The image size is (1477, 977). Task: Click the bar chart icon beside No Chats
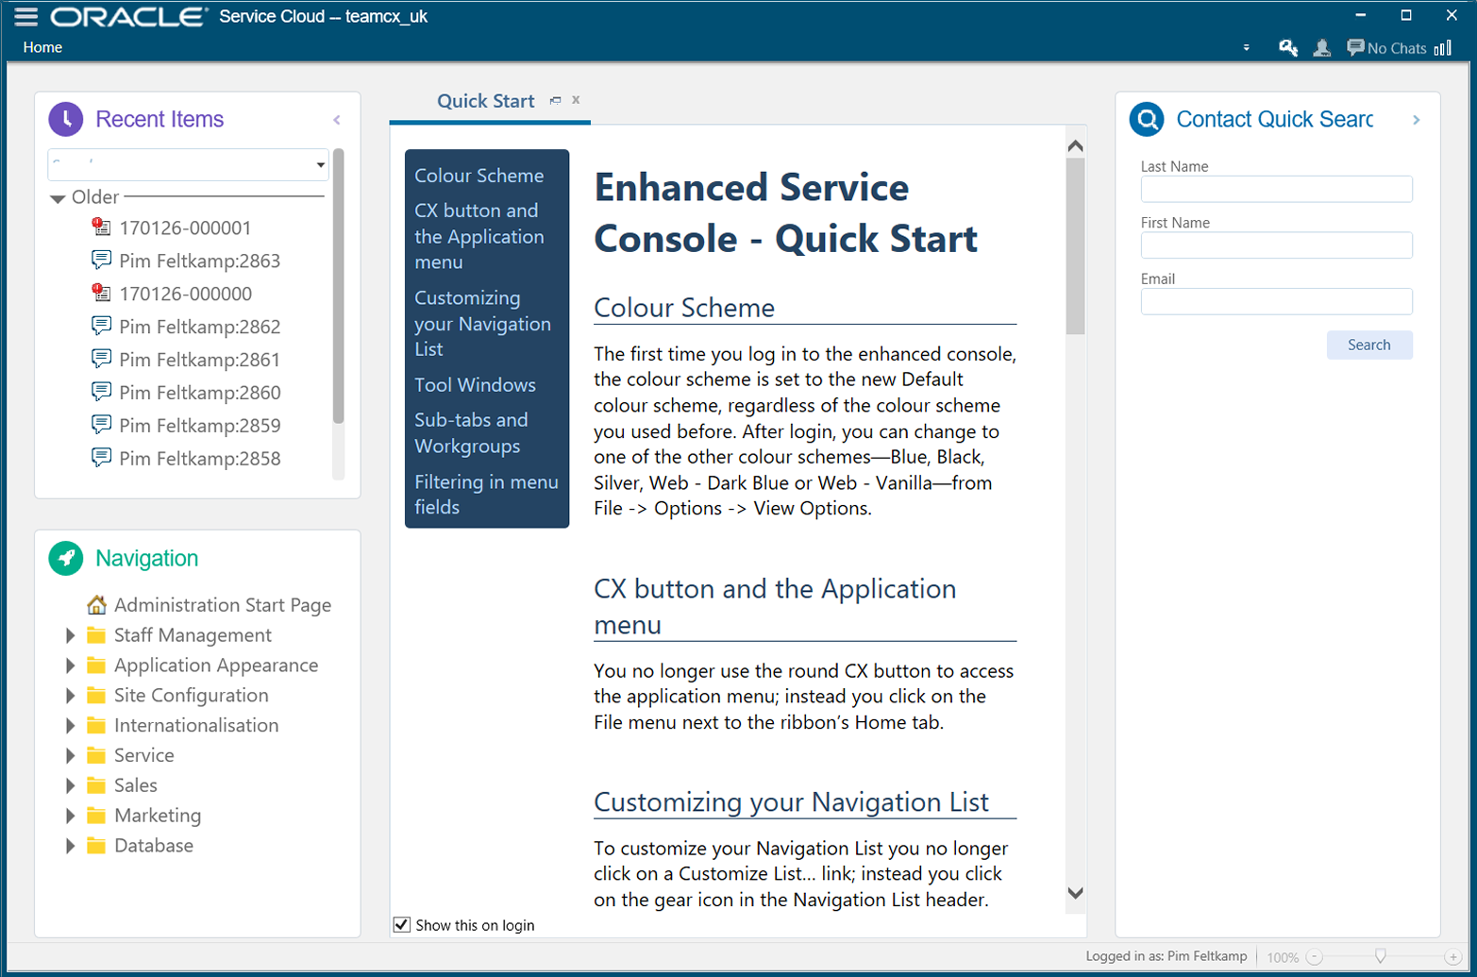coord(1442,48)
